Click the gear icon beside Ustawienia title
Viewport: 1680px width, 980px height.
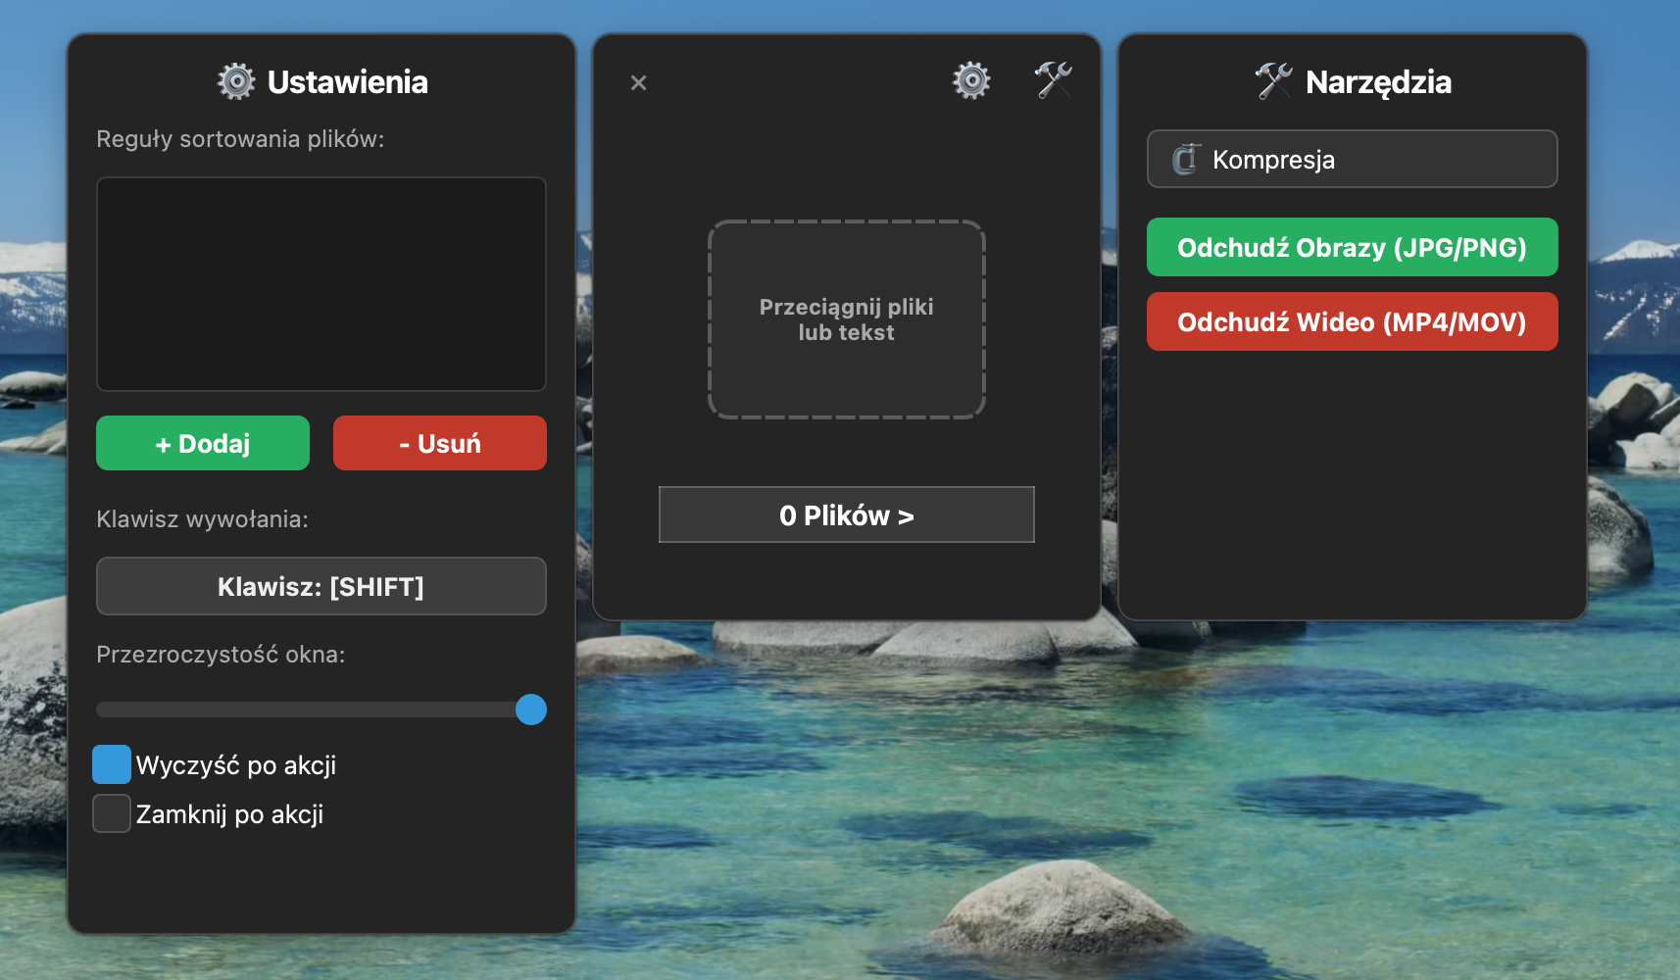click(x=236, y=81)
